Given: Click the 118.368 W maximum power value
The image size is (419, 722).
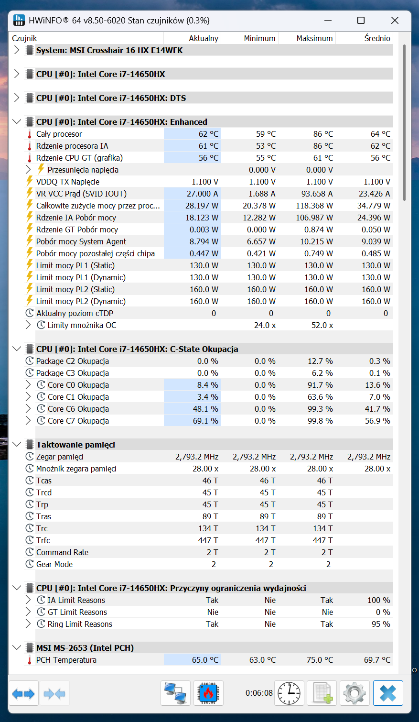Looking at the screenshot, I should coord(314,206).
